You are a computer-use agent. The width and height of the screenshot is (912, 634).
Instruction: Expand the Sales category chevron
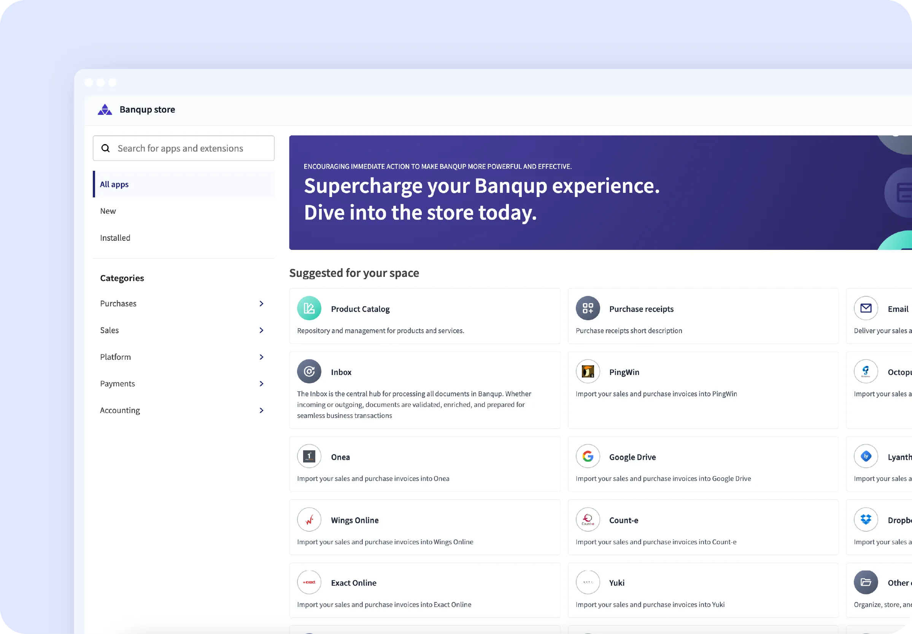coord(261,330)
